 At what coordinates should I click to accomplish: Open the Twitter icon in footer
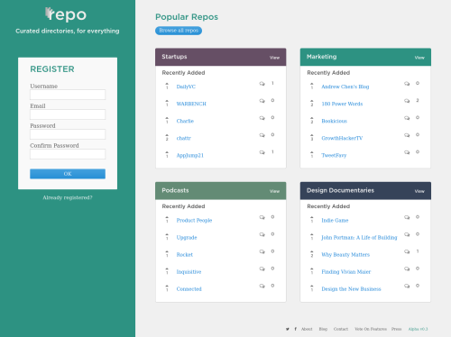288,329
